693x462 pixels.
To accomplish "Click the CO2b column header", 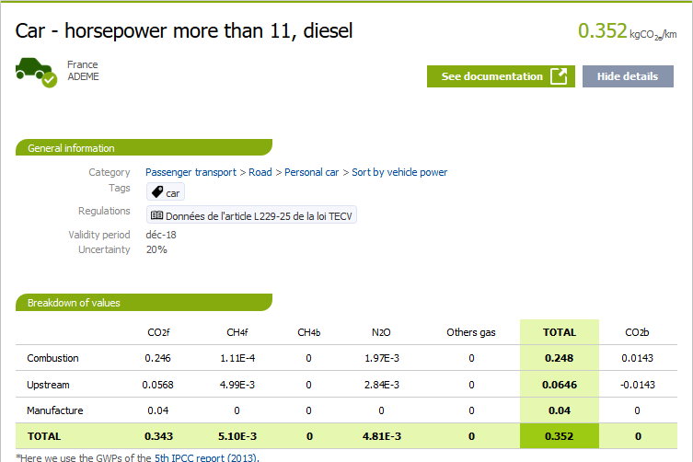I will pyautogui.click(x=637, y=332).
